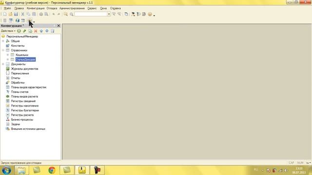Select Журналы документов in the tree
The width and height of the screenshot is (312, 175).
[24, 69]
